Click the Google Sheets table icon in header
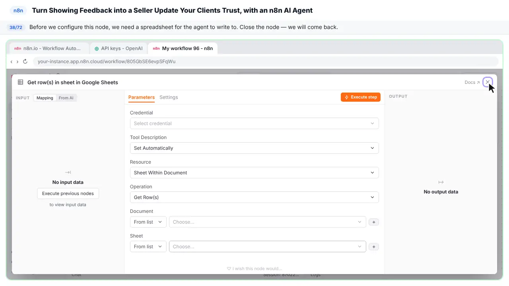The height and width of the screenshot is (286, 509). (20, 82)
